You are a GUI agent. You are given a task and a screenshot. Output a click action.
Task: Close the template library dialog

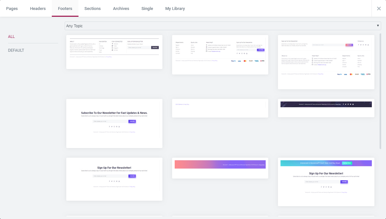coord(379,9)
